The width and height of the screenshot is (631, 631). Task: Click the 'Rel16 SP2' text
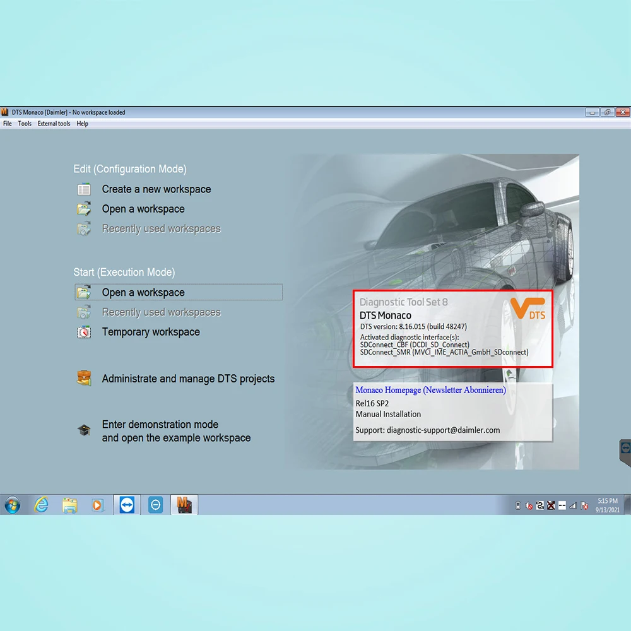coord(372,403)
